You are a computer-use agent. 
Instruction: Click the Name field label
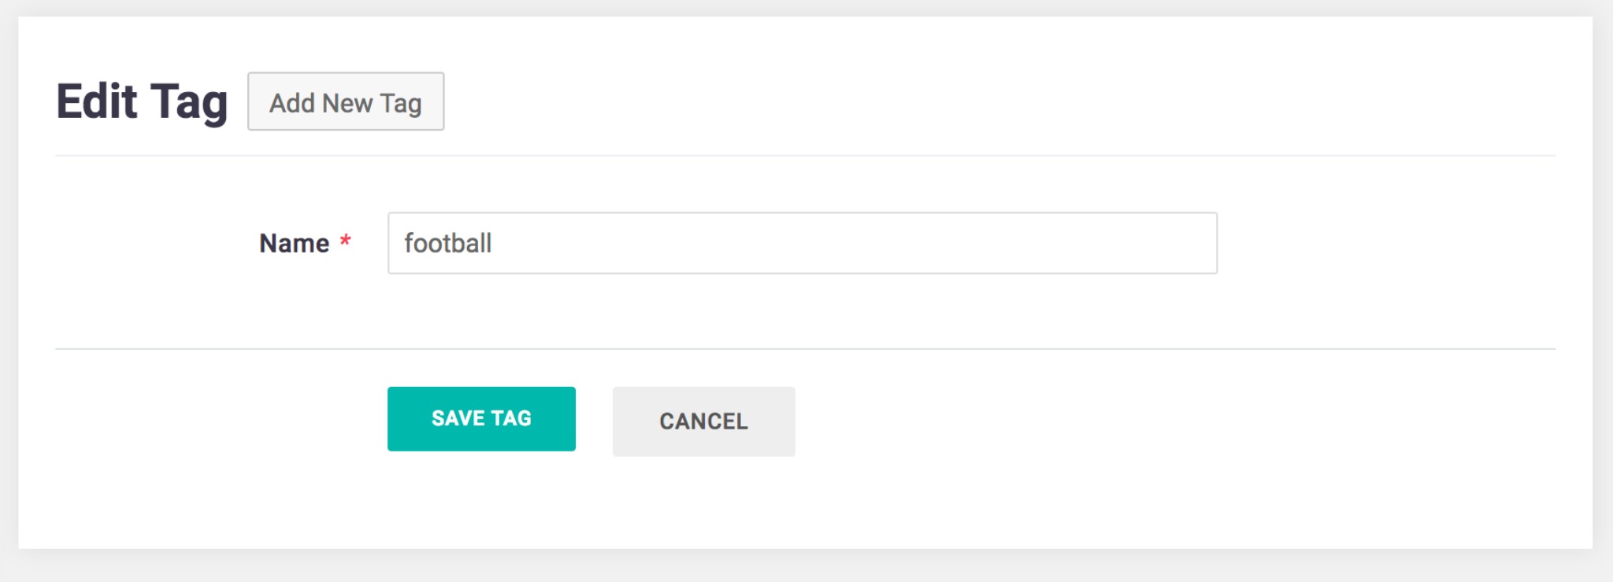coord(294,244)
